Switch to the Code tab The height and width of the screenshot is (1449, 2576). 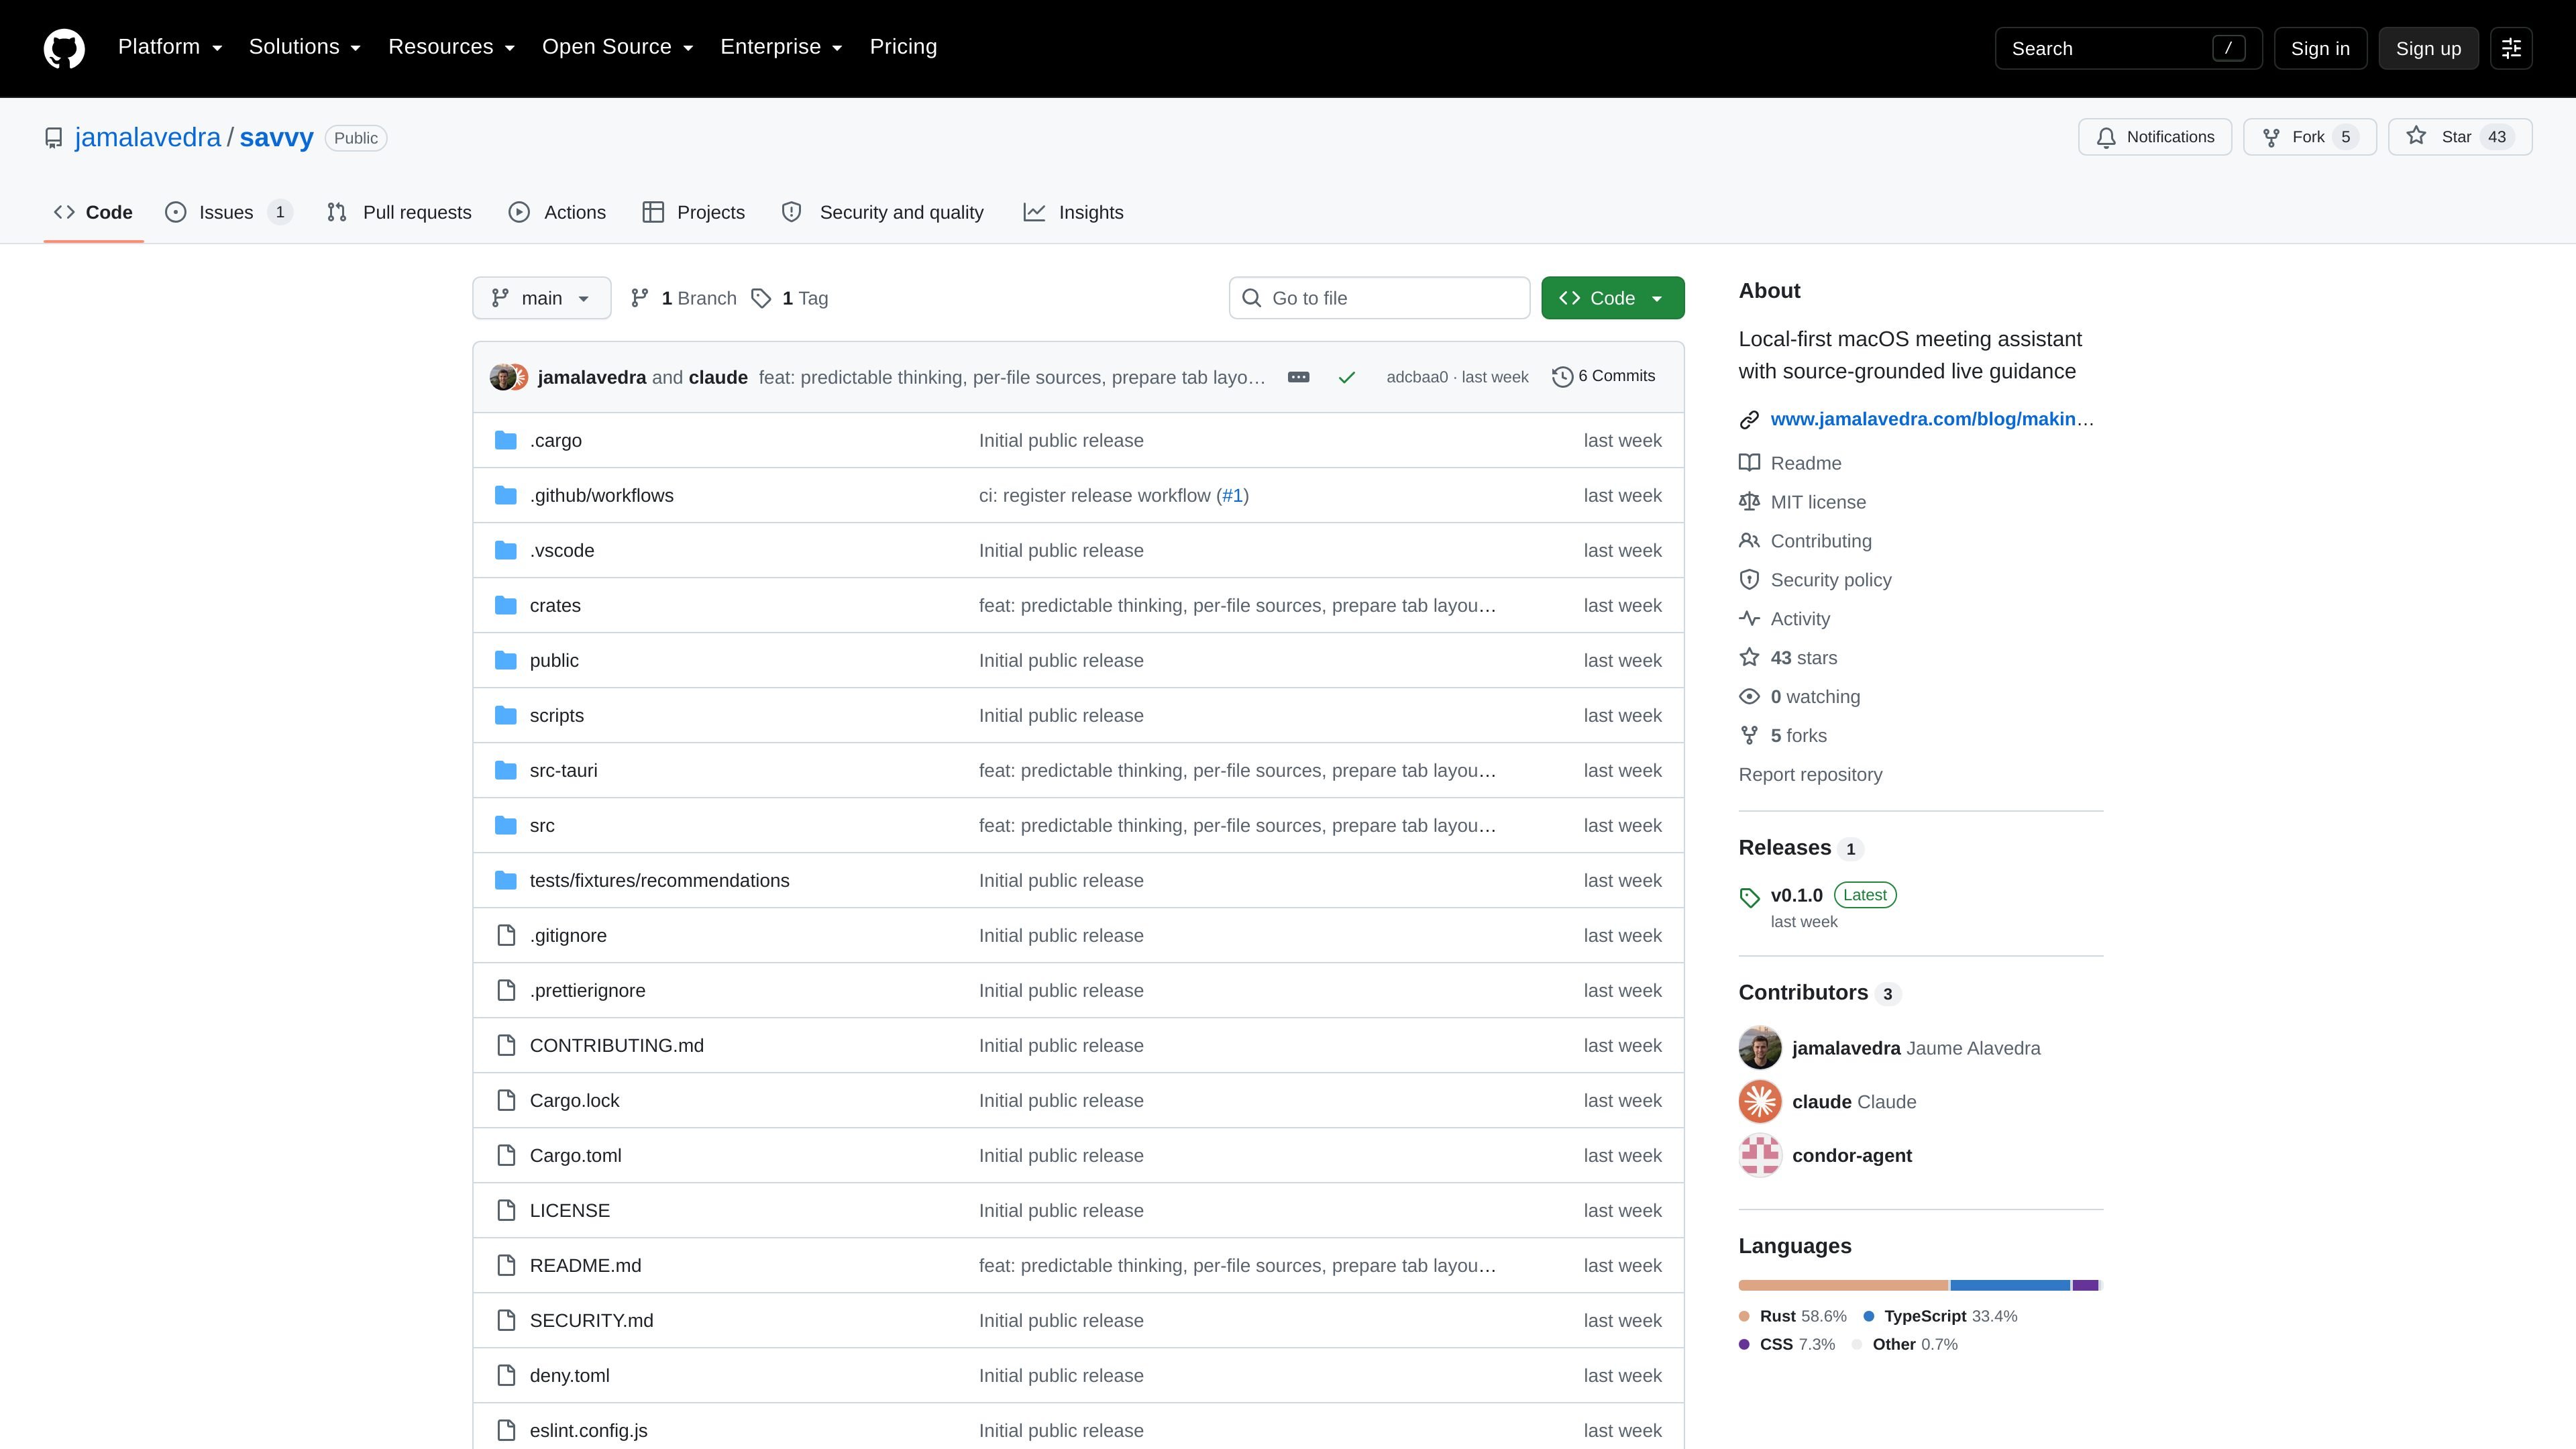pos(93,212)
